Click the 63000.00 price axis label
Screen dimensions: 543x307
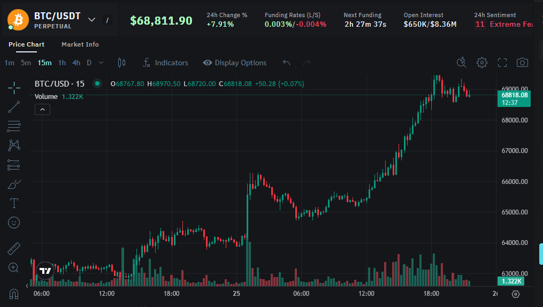tap(515, 273)
